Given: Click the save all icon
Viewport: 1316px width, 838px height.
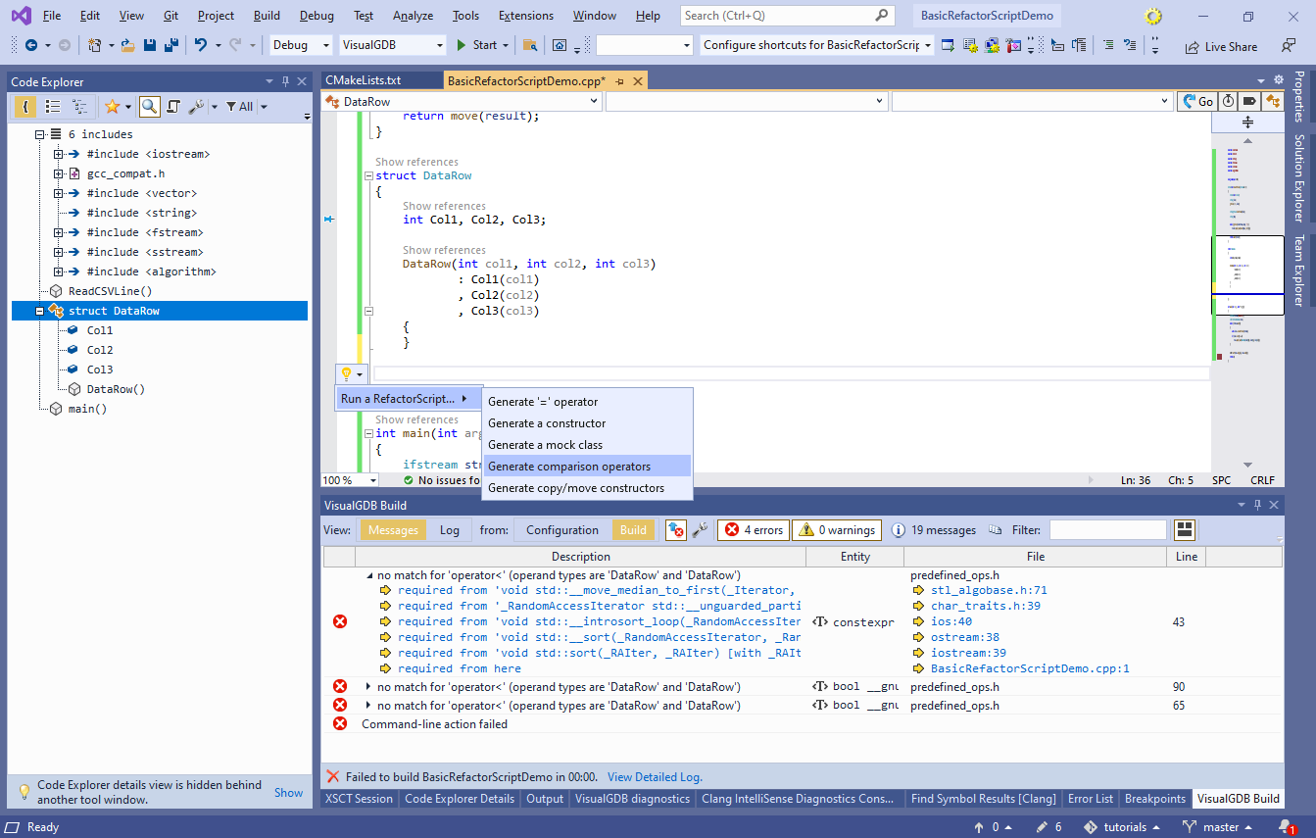Looking at the screenshot, I should [171, 45].
